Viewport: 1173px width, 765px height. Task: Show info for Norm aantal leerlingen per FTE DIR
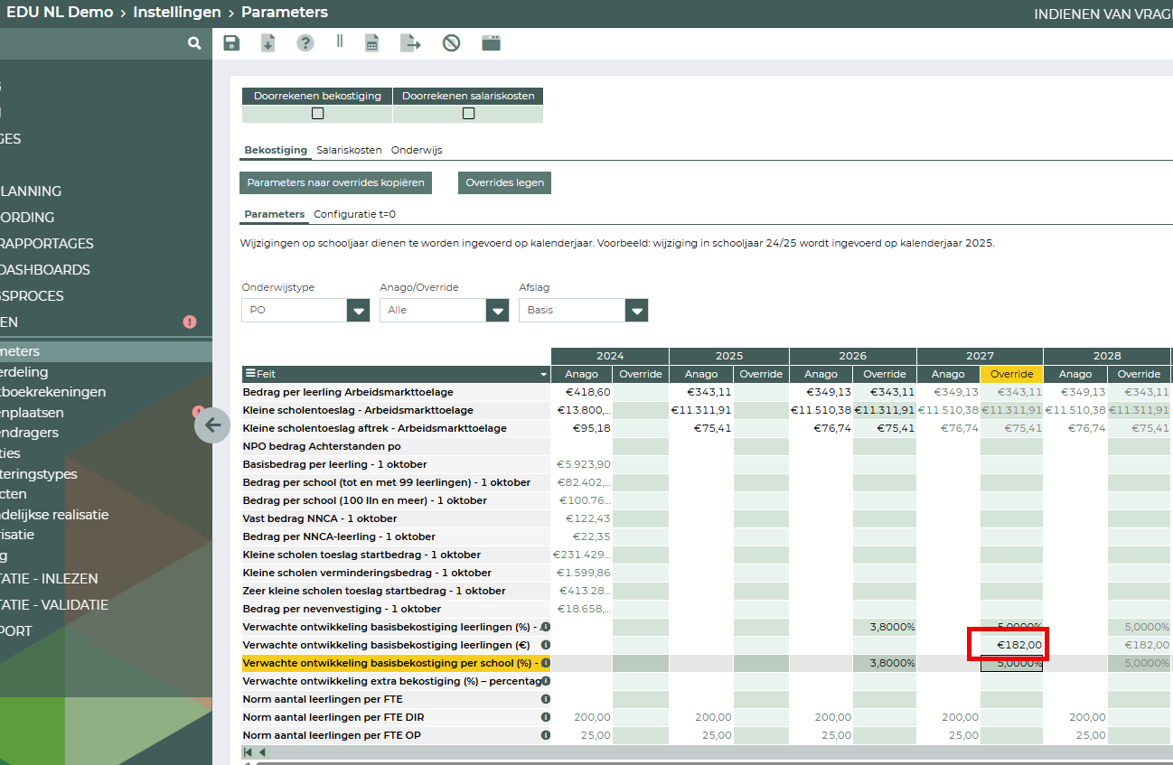[x=546, y=717]
